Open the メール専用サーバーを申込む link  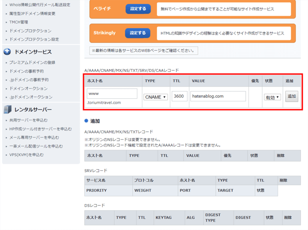point(31,137)
